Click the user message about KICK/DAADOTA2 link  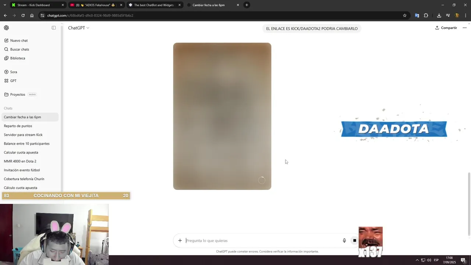[312, 28]
